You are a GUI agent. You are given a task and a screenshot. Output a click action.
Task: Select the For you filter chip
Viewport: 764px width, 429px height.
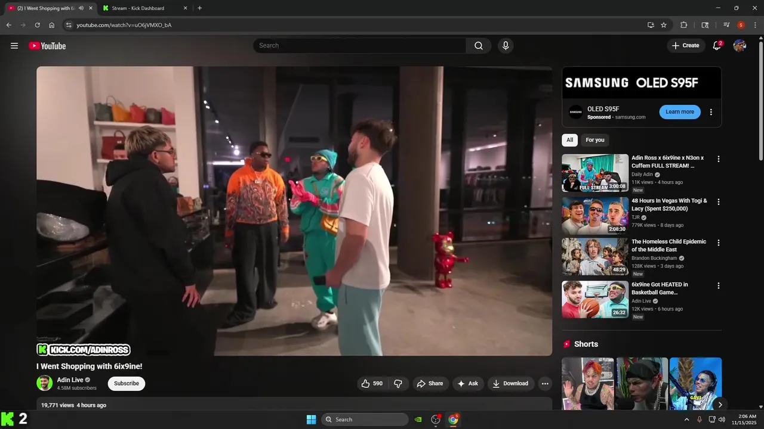(x=594, y=140)
